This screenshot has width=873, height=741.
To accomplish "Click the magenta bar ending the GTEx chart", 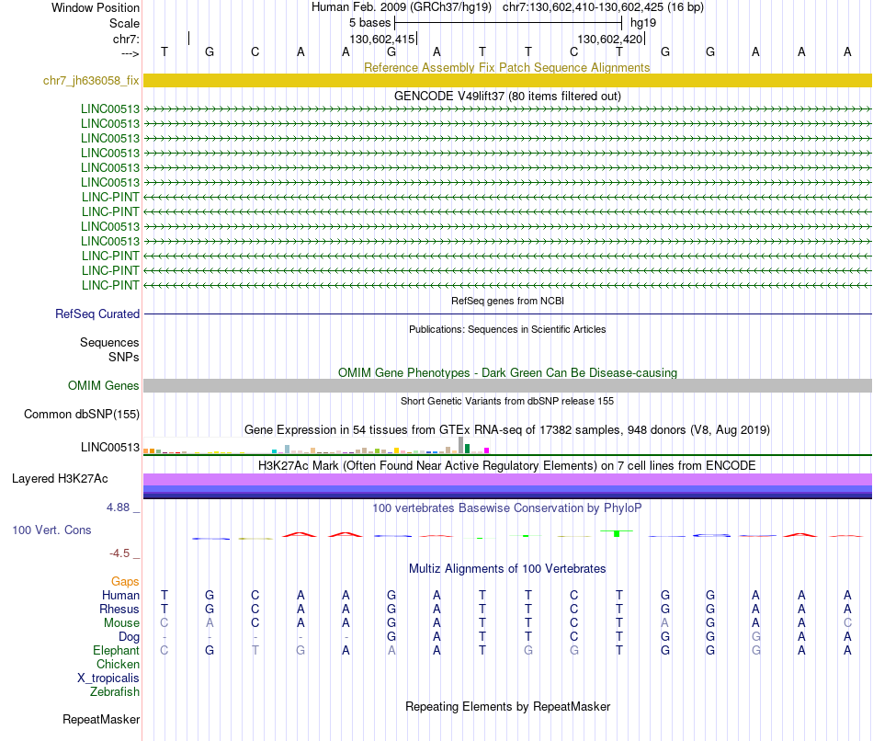I will 487,450.
